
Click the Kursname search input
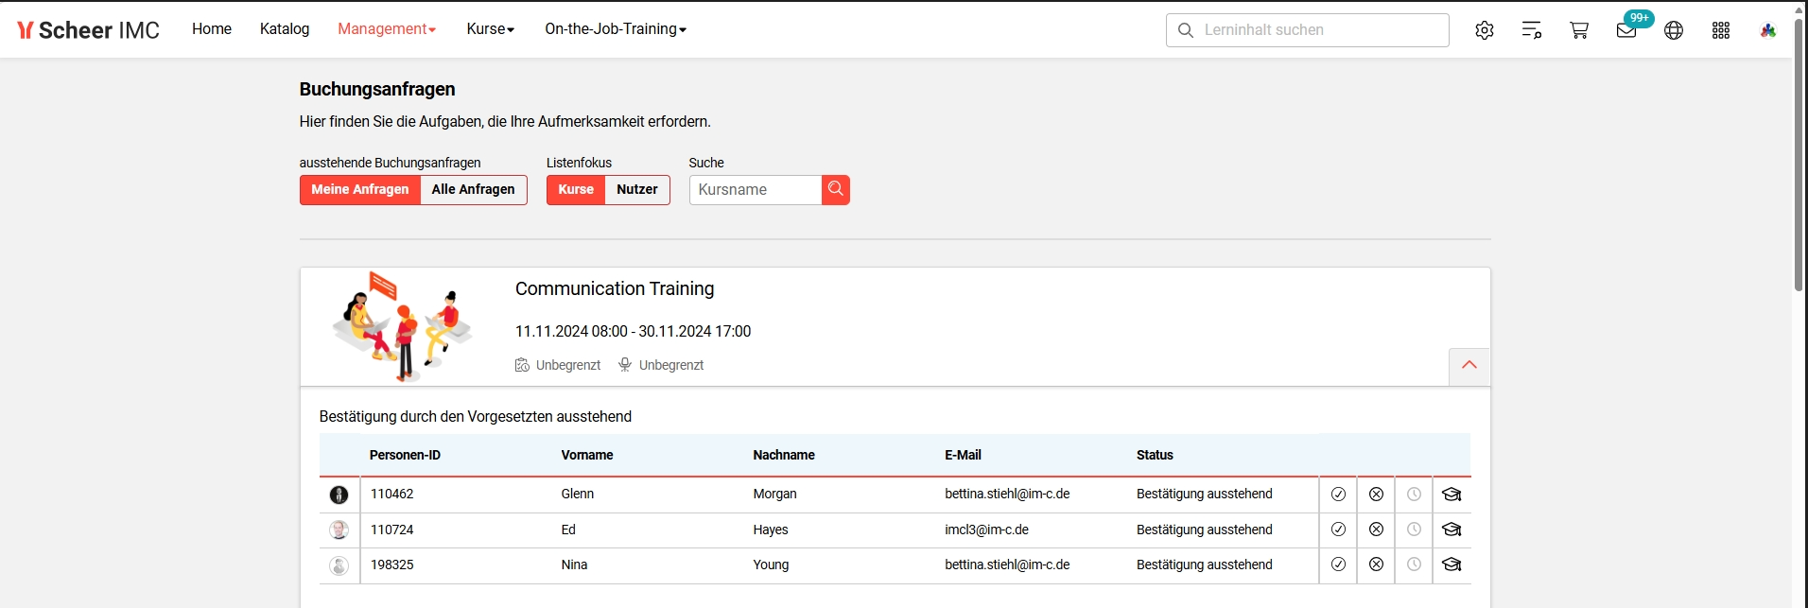(x=756, y=190)
